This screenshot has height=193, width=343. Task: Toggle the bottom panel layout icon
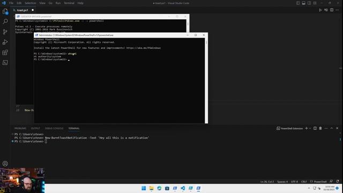304,3
